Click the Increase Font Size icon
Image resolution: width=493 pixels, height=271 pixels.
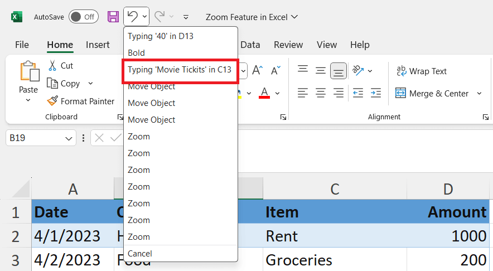pyautogui.click(x=258, y=70)
